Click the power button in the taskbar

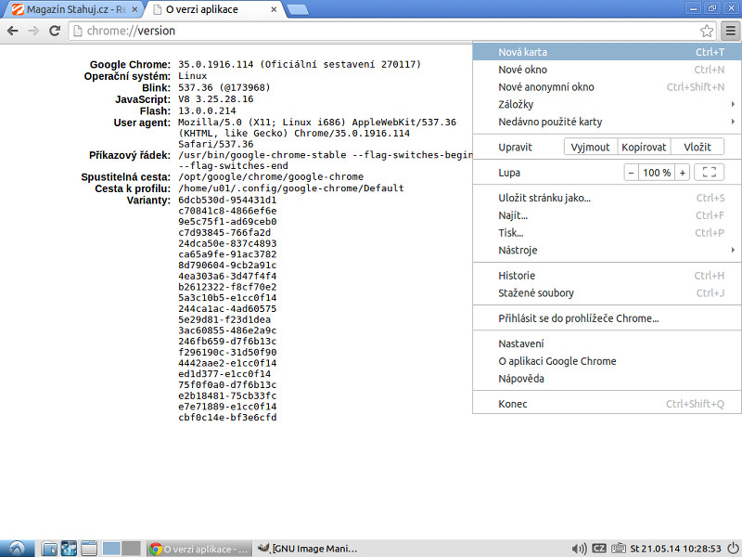(x=733, y=549)
